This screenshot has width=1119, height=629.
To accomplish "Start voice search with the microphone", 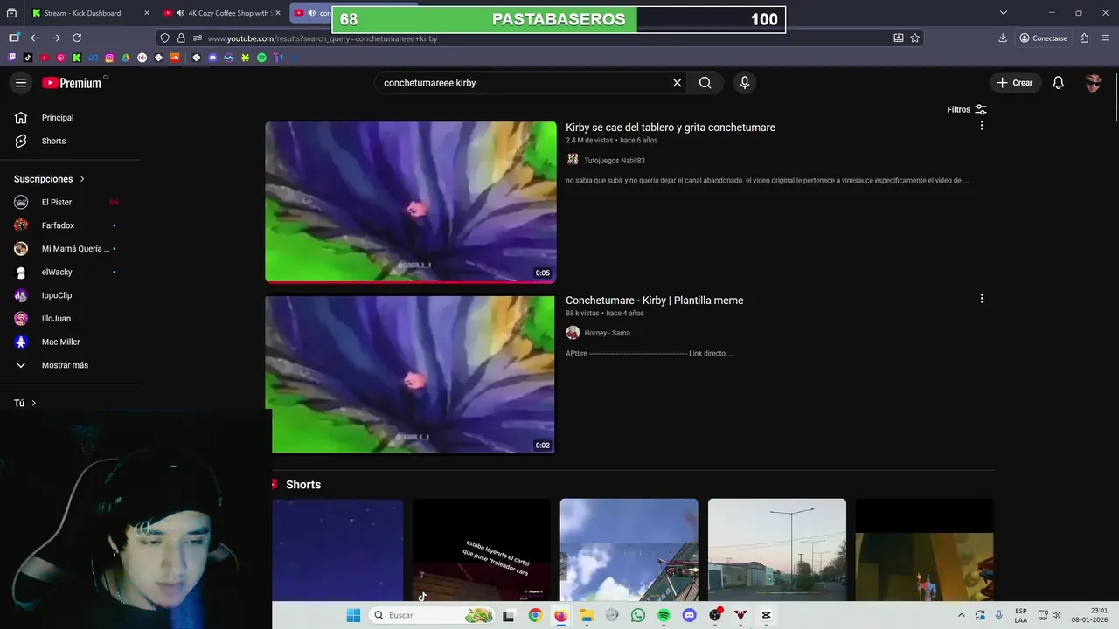I will tap(745, 83).
